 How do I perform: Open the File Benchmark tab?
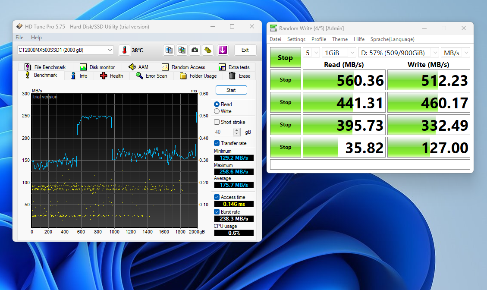pyautogui.click(x=45, y=67)
